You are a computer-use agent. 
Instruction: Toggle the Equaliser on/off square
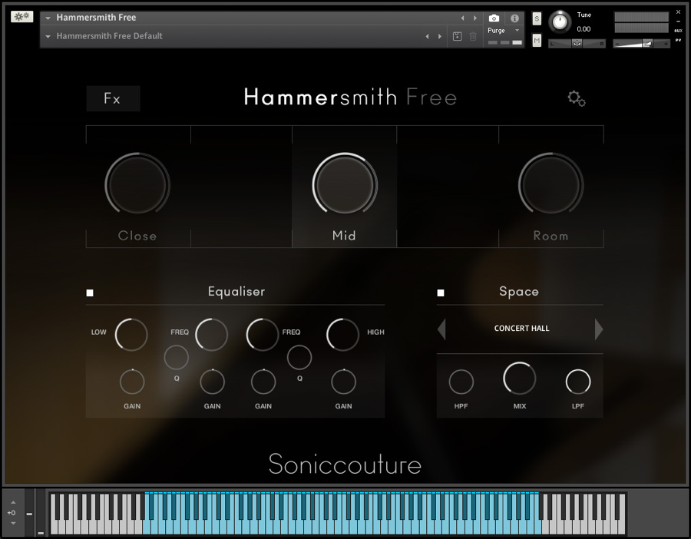[90, 293]
